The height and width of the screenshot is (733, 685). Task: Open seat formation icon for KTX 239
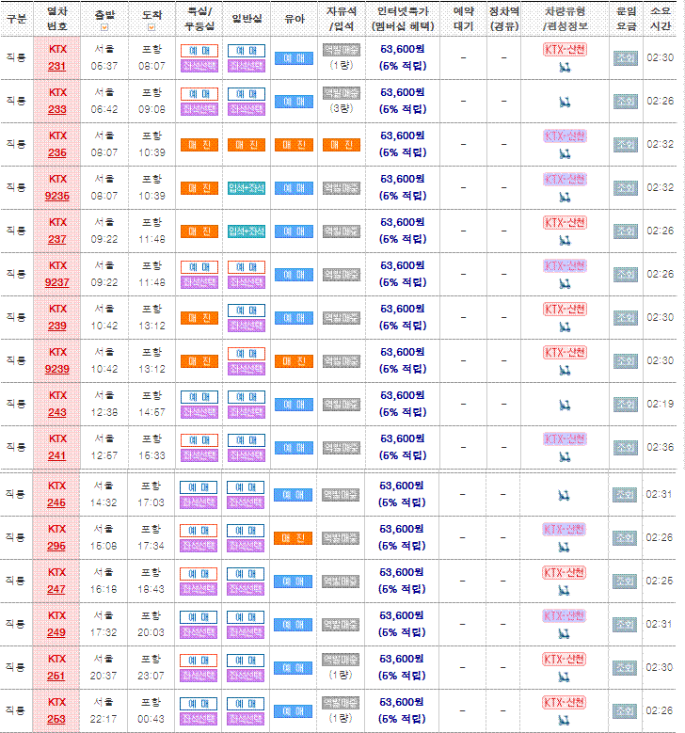coord(565,327)
